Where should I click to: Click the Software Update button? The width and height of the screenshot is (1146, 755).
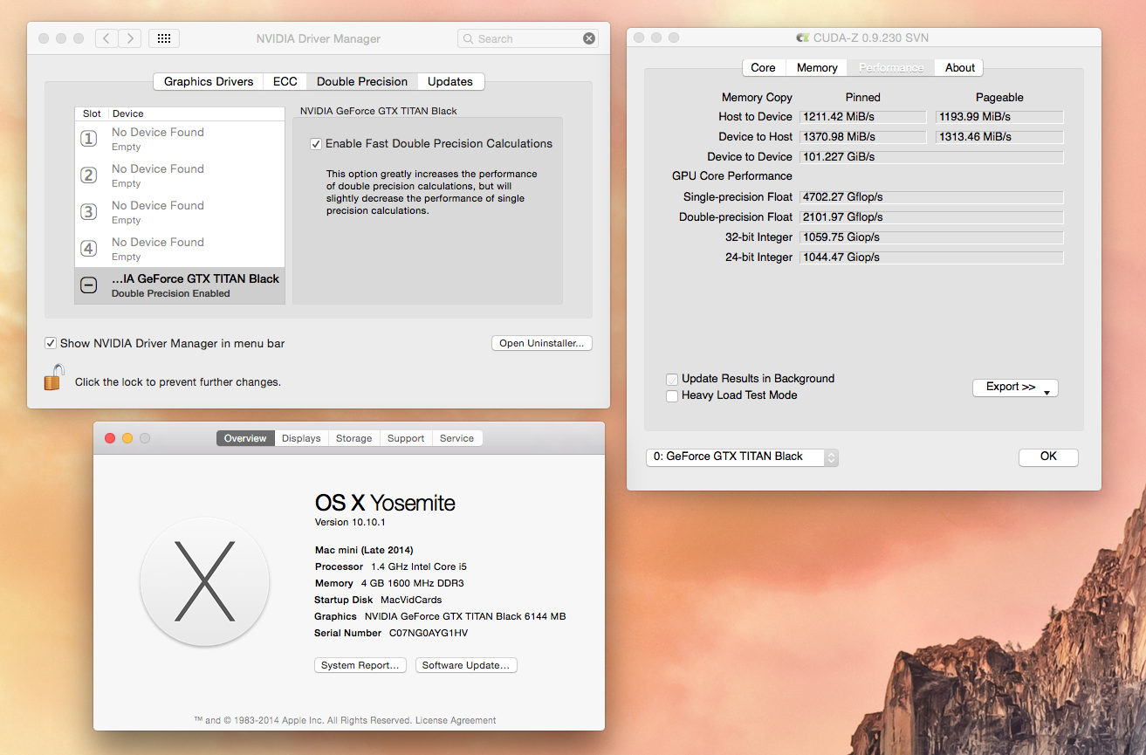pyautogui.click(x=466, y=665)
